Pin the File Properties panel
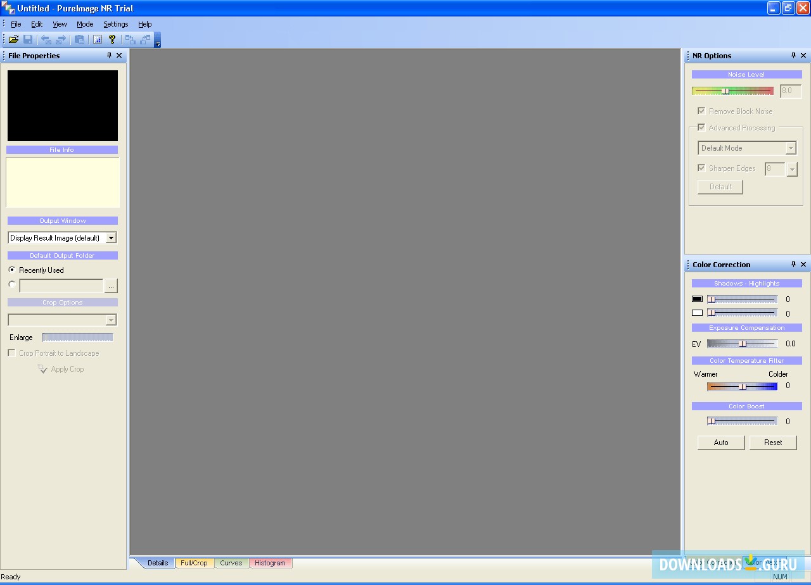The image size is (811, 585). click(110, 56)
